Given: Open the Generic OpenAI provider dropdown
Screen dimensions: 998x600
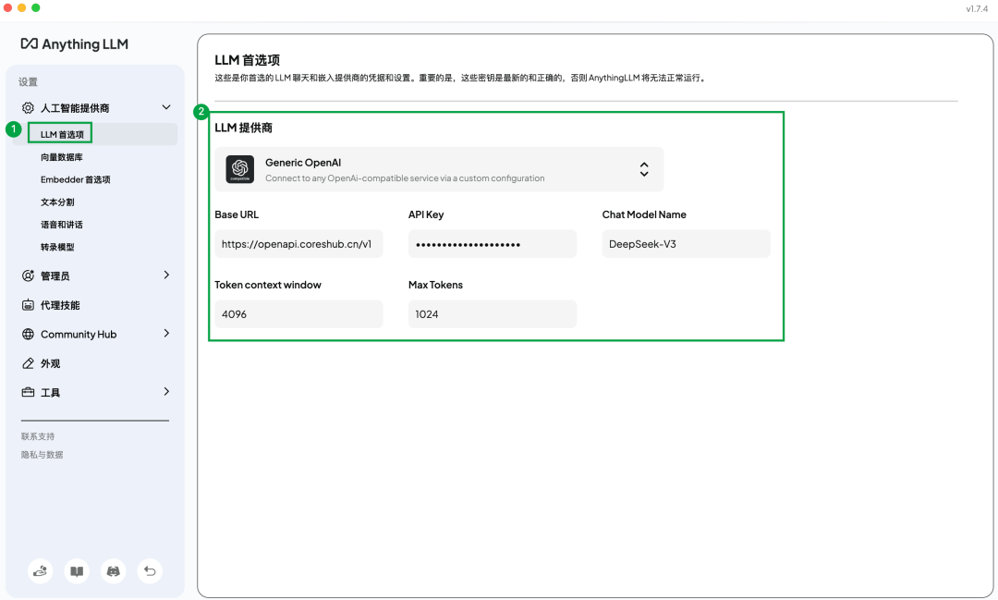Looking at the screenshot, I should coord(439,169).
